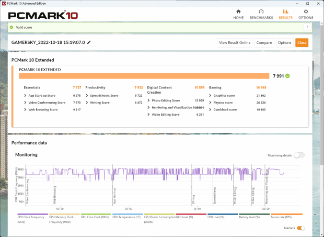Viewport: 324px width, 237px height.
Task: Open the Options gear icon
Action: [306, 12]
